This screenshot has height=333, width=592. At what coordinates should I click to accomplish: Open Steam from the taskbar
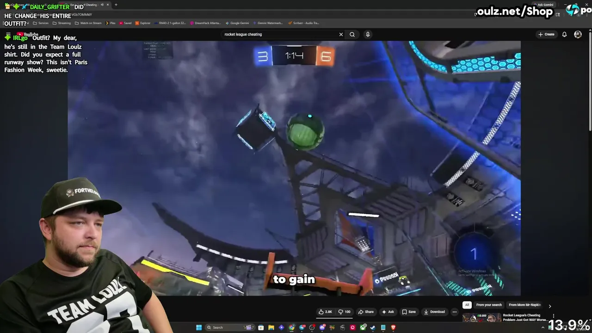click(x=373, y=327)
